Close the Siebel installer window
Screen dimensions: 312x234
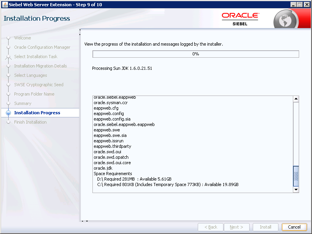click(307, 4)
